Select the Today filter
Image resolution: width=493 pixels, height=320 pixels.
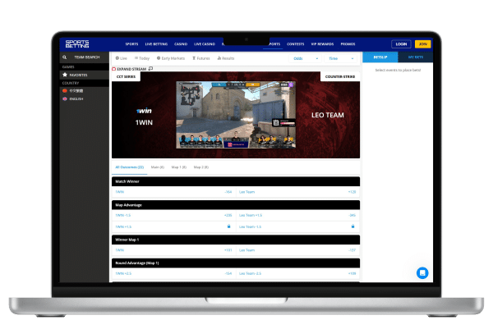point(142,58)
